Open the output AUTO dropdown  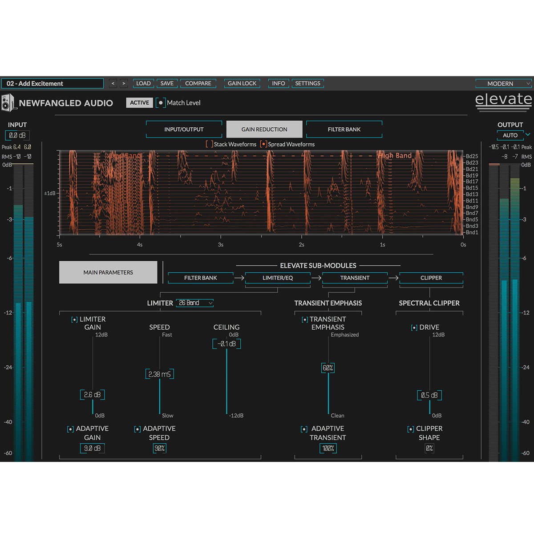pyautogui.click(x=510, y=135)
